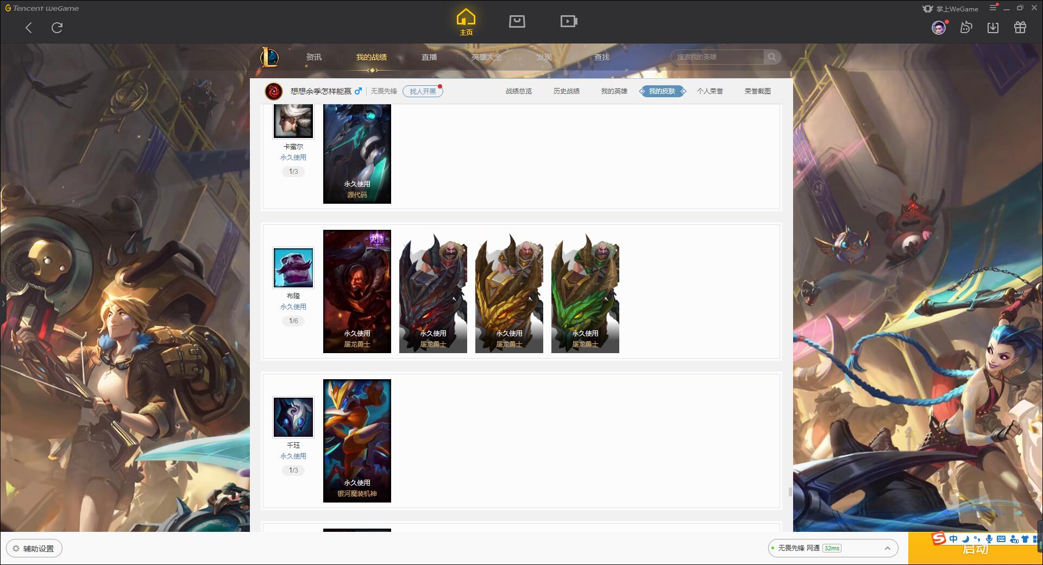Go back with the left arrow
This screenshot has height=565, width=1043.
tap(29, 28)
